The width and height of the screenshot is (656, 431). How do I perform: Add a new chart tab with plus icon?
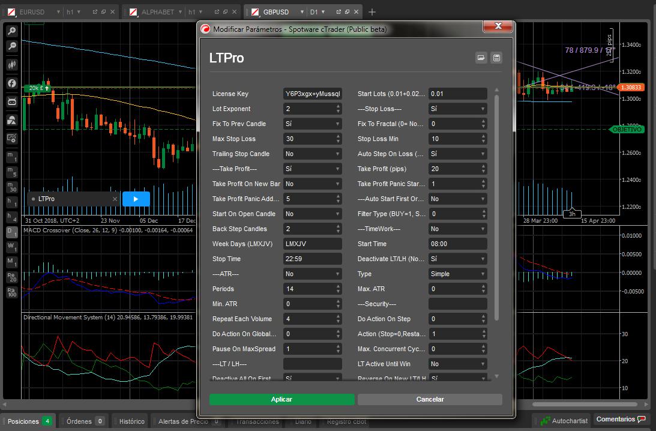[372, 12]
